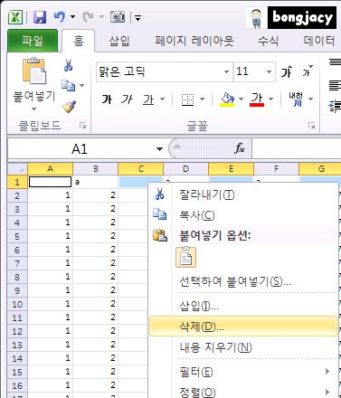Open the font name dropdown arrow
341x398 pixels.
click(x=226, y=72)
